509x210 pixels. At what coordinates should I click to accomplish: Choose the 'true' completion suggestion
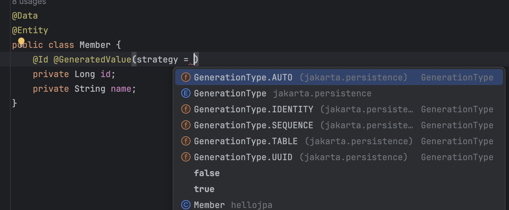tap(339, 189)
